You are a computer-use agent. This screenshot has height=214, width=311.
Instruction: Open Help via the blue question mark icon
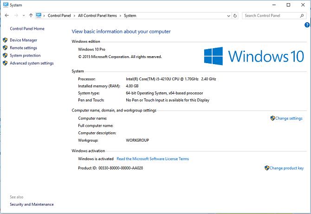click(307, 25)
